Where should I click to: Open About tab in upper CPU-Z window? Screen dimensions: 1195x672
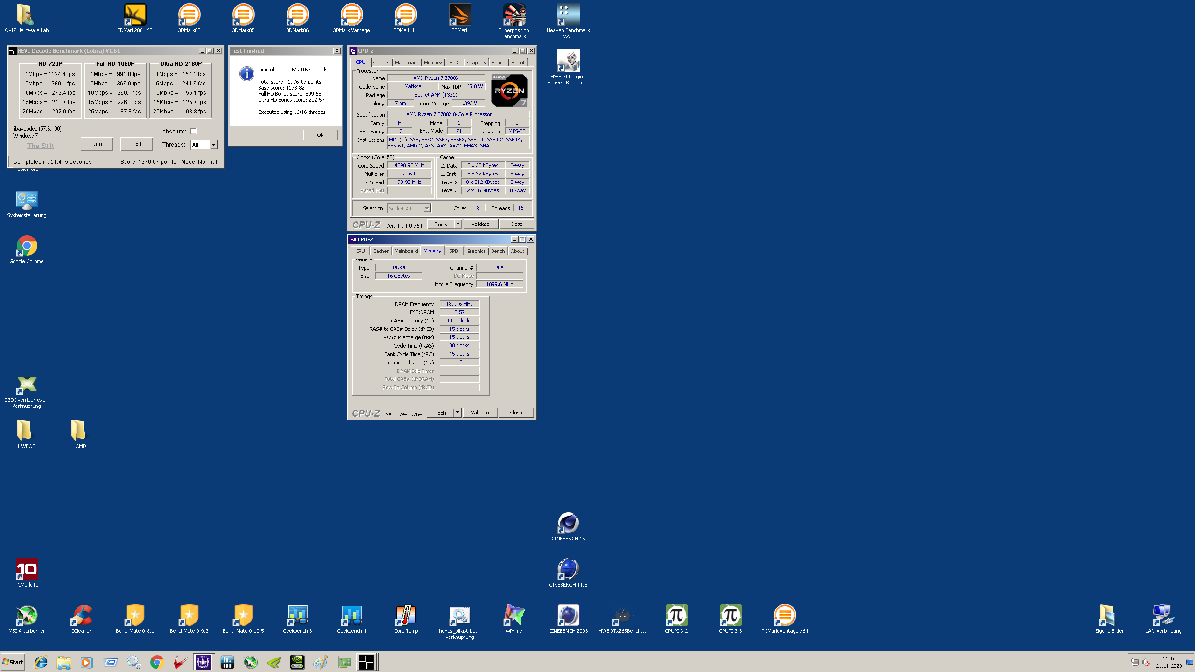(x=518, y=63)
